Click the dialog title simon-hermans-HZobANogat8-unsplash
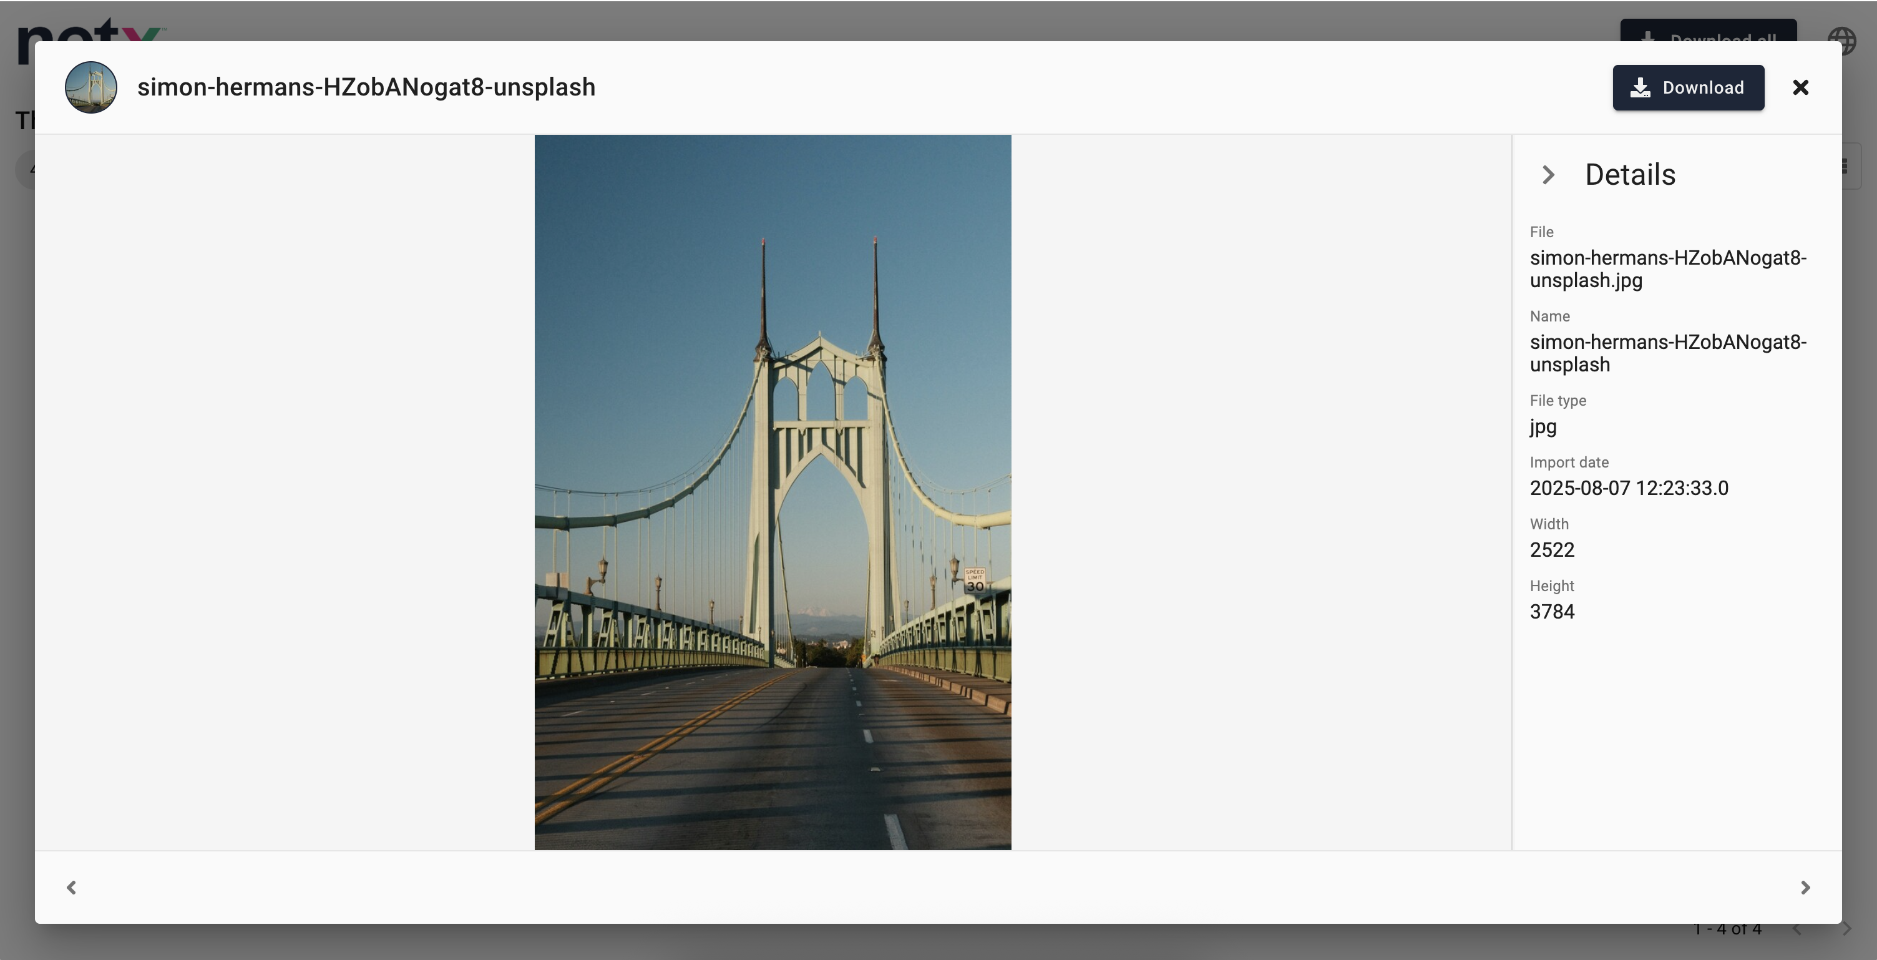 pyautogui.click(x=366, y=87)
